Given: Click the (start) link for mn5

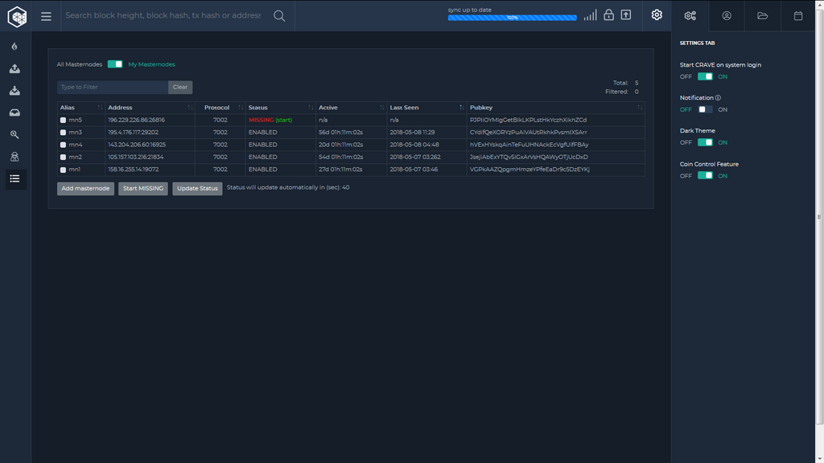Looking at the screenshot, I should [x=284, y=121].
